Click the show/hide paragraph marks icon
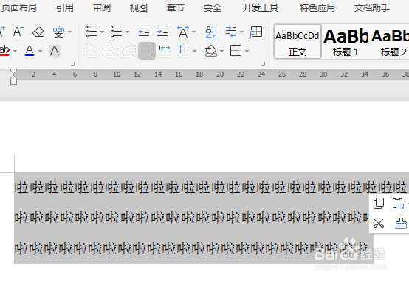Viewport: 409px width, 281px height. coord(231,32)
